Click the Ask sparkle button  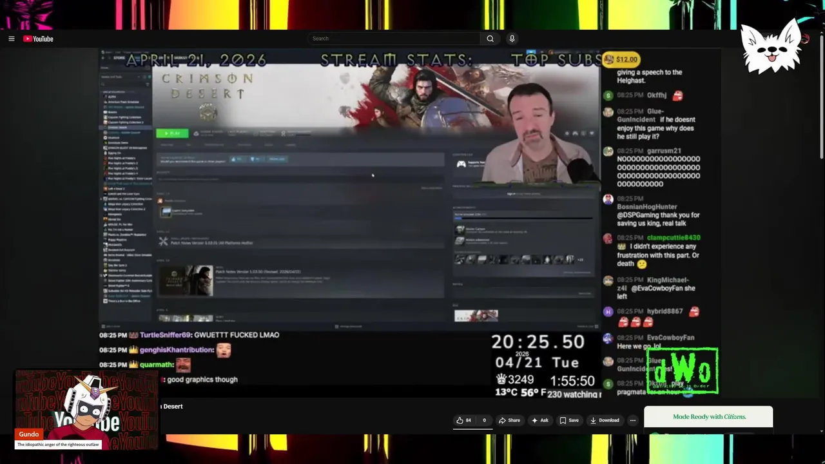[540, 420]
